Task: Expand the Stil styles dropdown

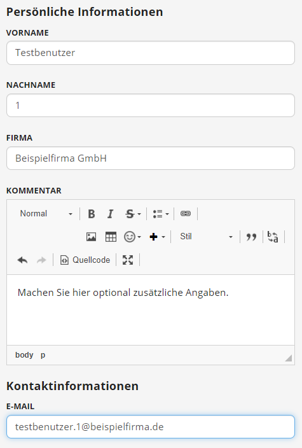Action: [x=206, y=237]
